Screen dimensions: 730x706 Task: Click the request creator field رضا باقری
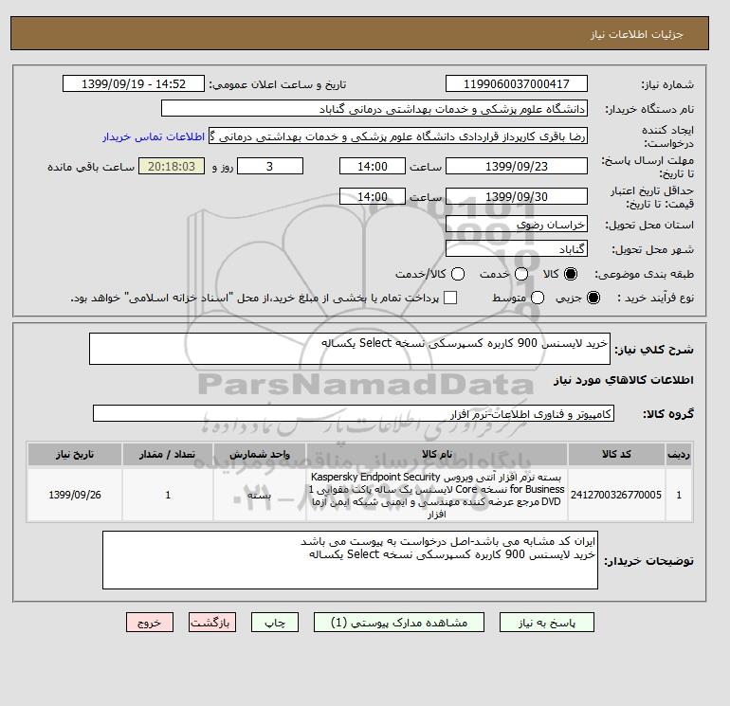(398, 136)
